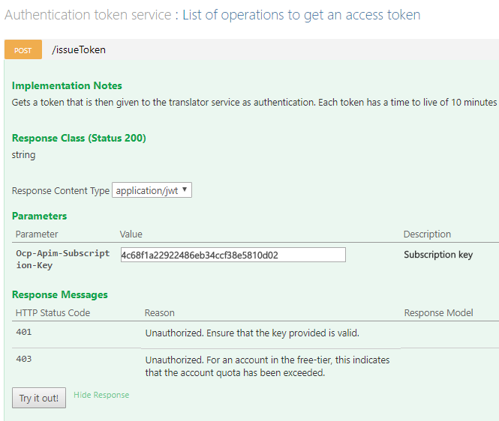Open the Response Content Type dropdown
The height and width of the screenshot is (421, 499).
click(x=152, y=190)
